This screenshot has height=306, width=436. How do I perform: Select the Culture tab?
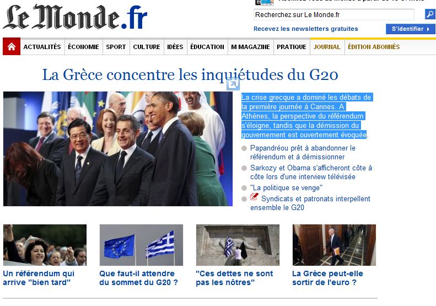point(147,47)
